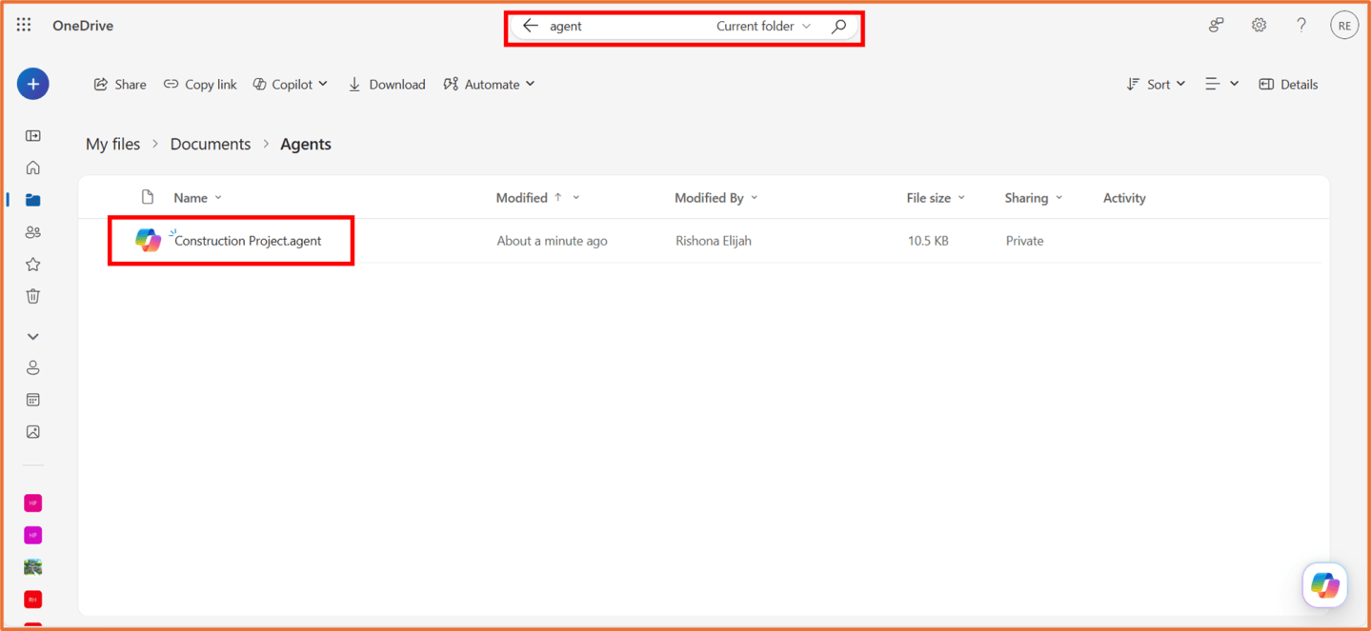Open the photo thumbnail library shortcut in sidebar
The width and height of the screenshot is (1371, 631).
(33, 567)
